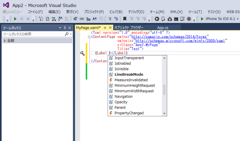Click the circular wave profiler icon
Screen dimensions: 240x141
point(189,19)
